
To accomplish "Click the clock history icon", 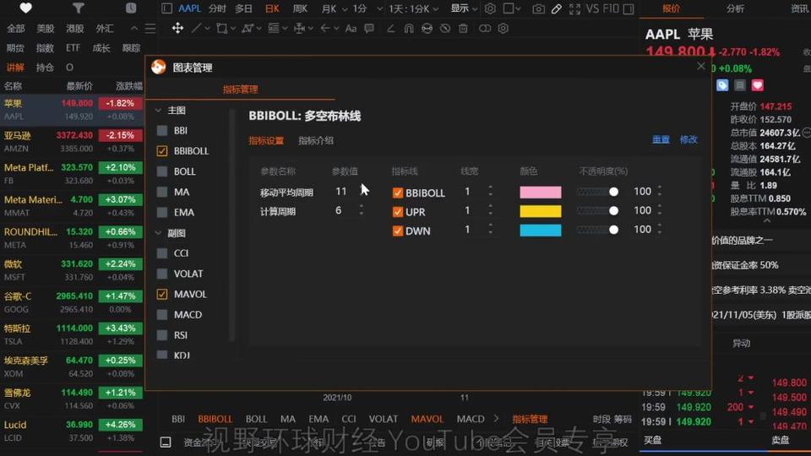I will 131,8.
